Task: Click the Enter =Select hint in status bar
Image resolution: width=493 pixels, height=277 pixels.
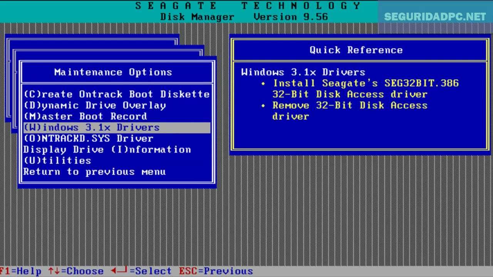Action: coord(141,271)
